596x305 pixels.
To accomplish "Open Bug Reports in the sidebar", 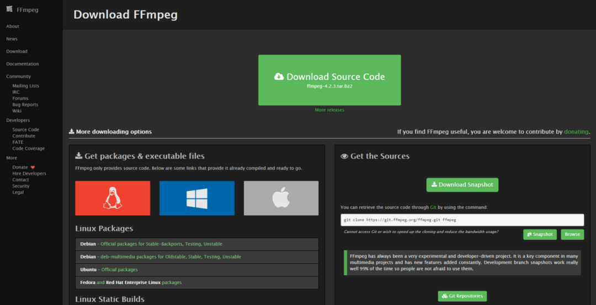I will pos(25,105).
